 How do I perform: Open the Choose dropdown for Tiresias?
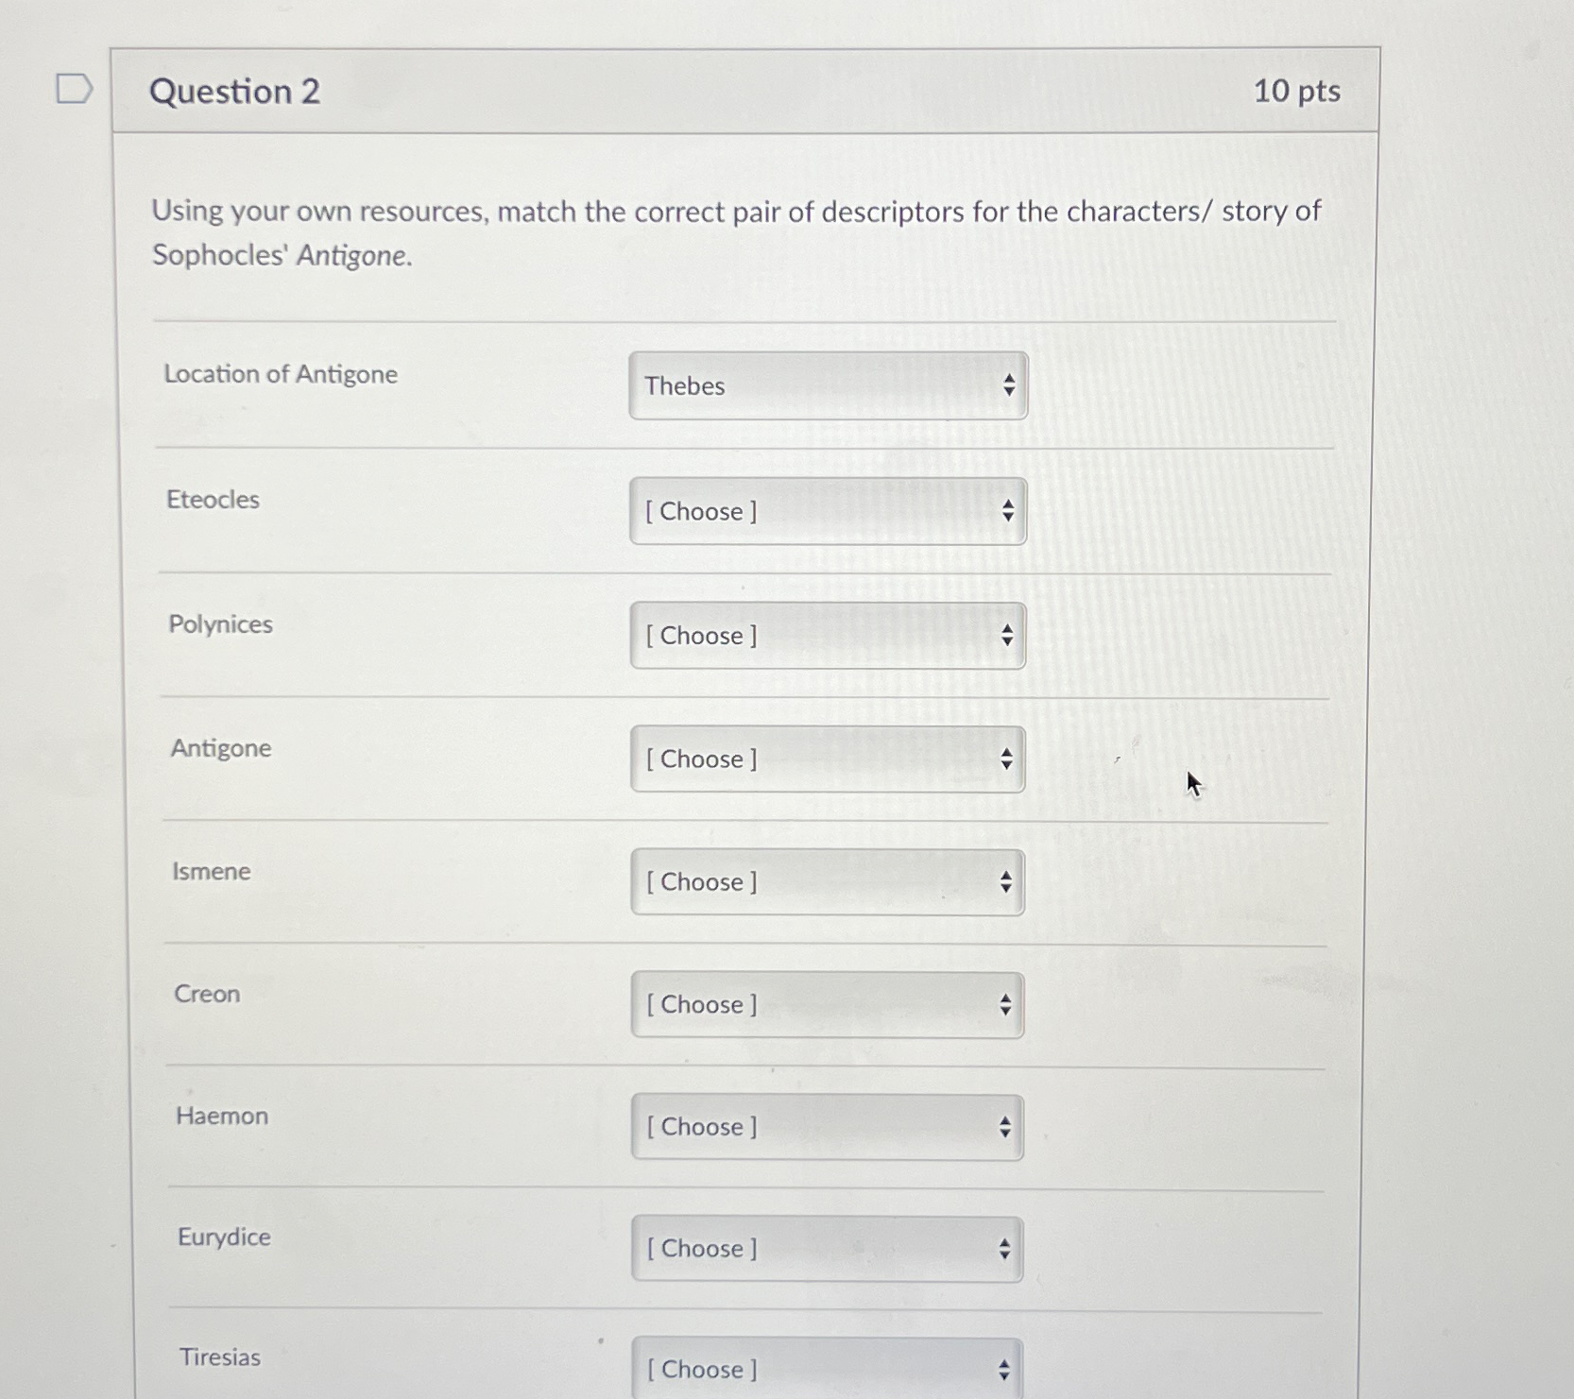[813, 1369]
